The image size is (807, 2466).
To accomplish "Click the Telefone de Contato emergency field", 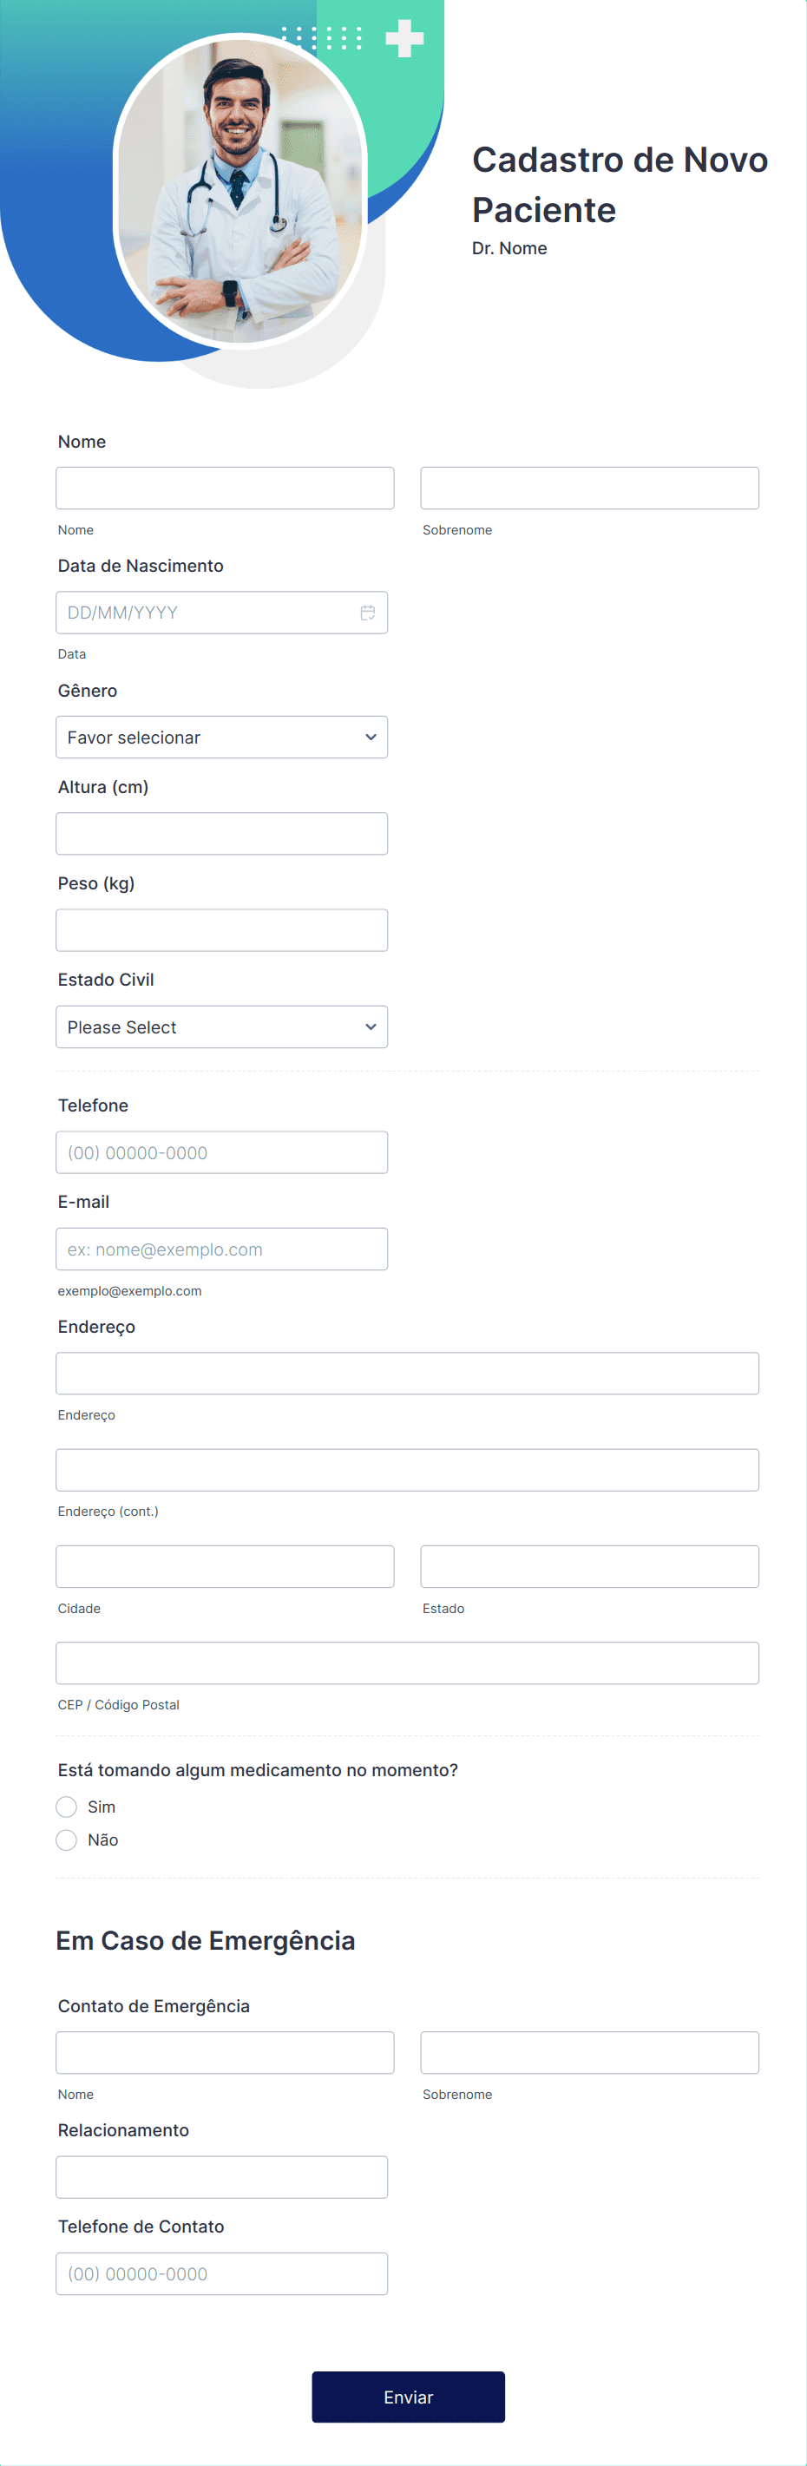I will [x=220, y=2273].
